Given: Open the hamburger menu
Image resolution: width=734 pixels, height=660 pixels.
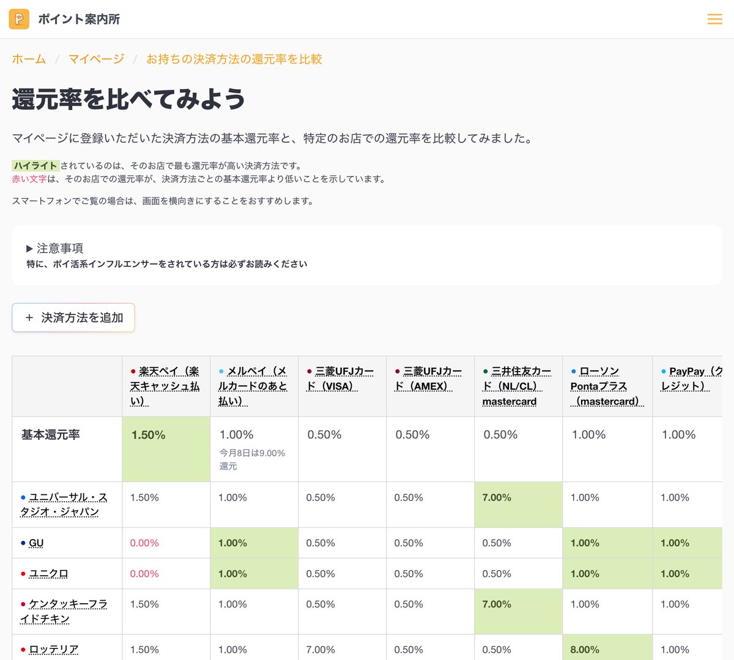Looking at the screenshot, I should [x=714, y=19].
